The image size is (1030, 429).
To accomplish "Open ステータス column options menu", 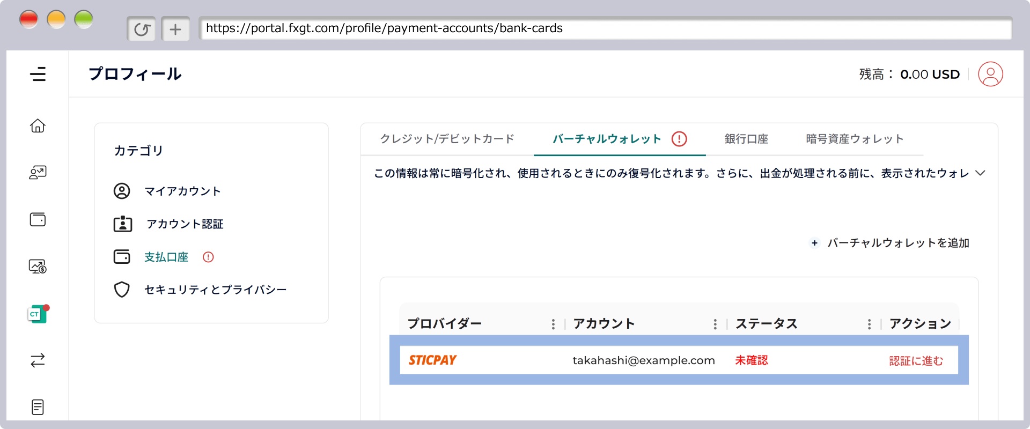I will point(869,324).
